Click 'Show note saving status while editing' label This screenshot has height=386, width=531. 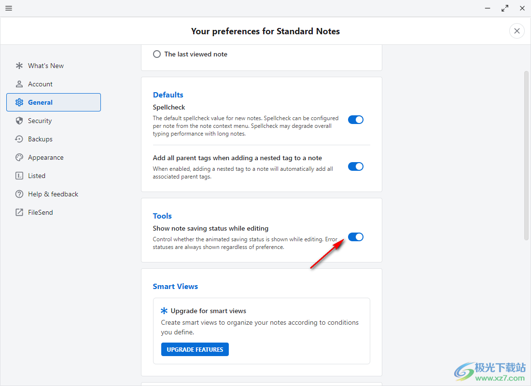(x=210, y=229)
